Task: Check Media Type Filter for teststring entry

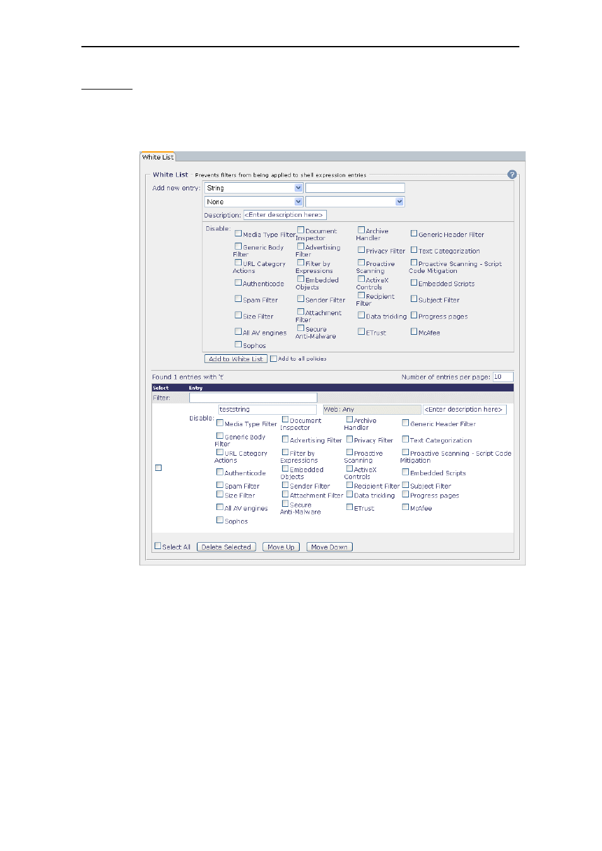Action: click(x=220, y=423)
